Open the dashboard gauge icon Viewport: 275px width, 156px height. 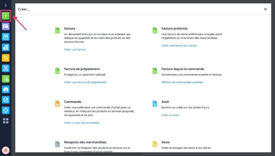[6, 89]
